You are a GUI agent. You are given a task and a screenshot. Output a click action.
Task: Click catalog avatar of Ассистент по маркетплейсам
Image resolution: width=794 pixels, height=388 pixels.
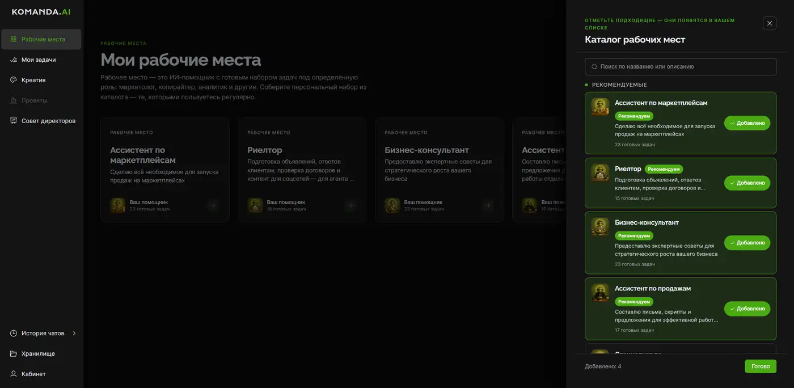coord(600,107)
